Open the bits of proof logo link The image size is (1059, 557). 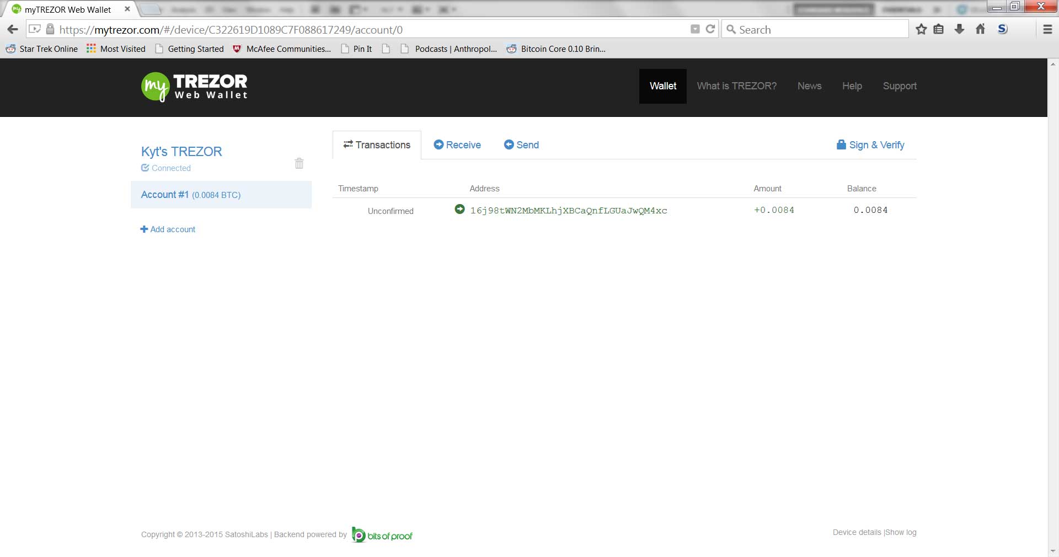click(382, 535)
